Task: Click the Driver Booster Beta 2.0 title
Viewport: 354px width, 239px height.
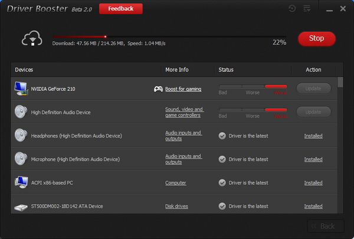Action: coord(50,9)
